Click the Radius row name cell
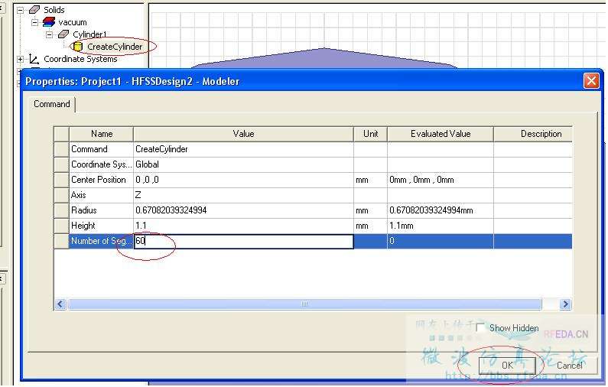 tap(101, 210)
